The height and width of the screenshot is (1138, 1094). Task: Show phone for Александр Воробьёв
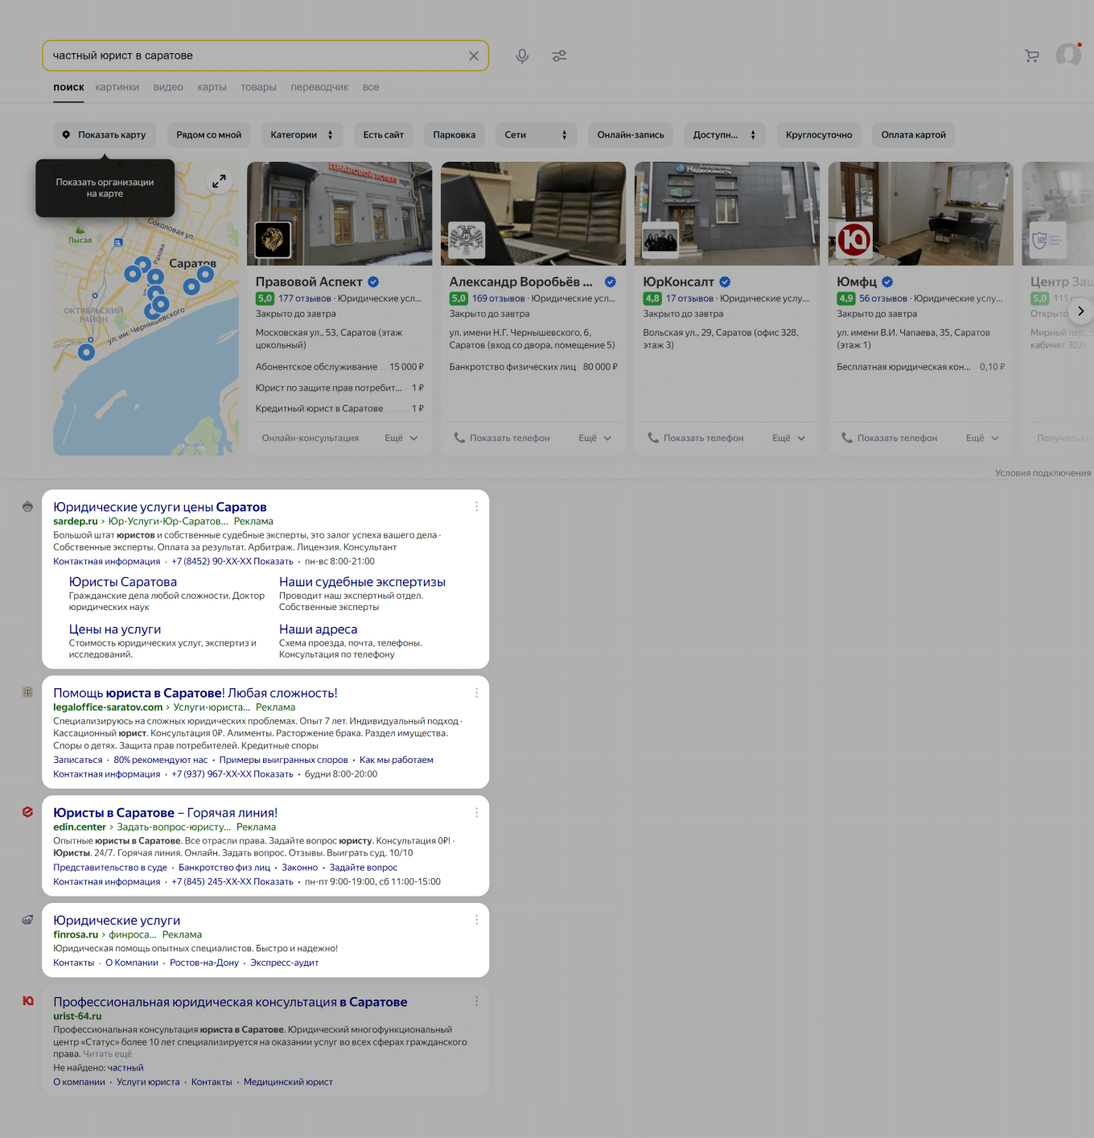coord(502,438)
